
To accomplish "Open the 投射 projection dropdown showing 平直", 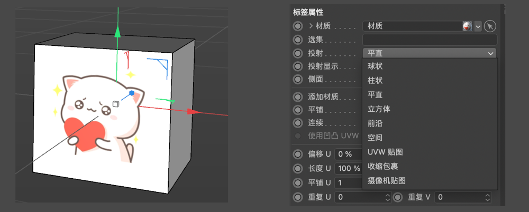I will (430, 53).
